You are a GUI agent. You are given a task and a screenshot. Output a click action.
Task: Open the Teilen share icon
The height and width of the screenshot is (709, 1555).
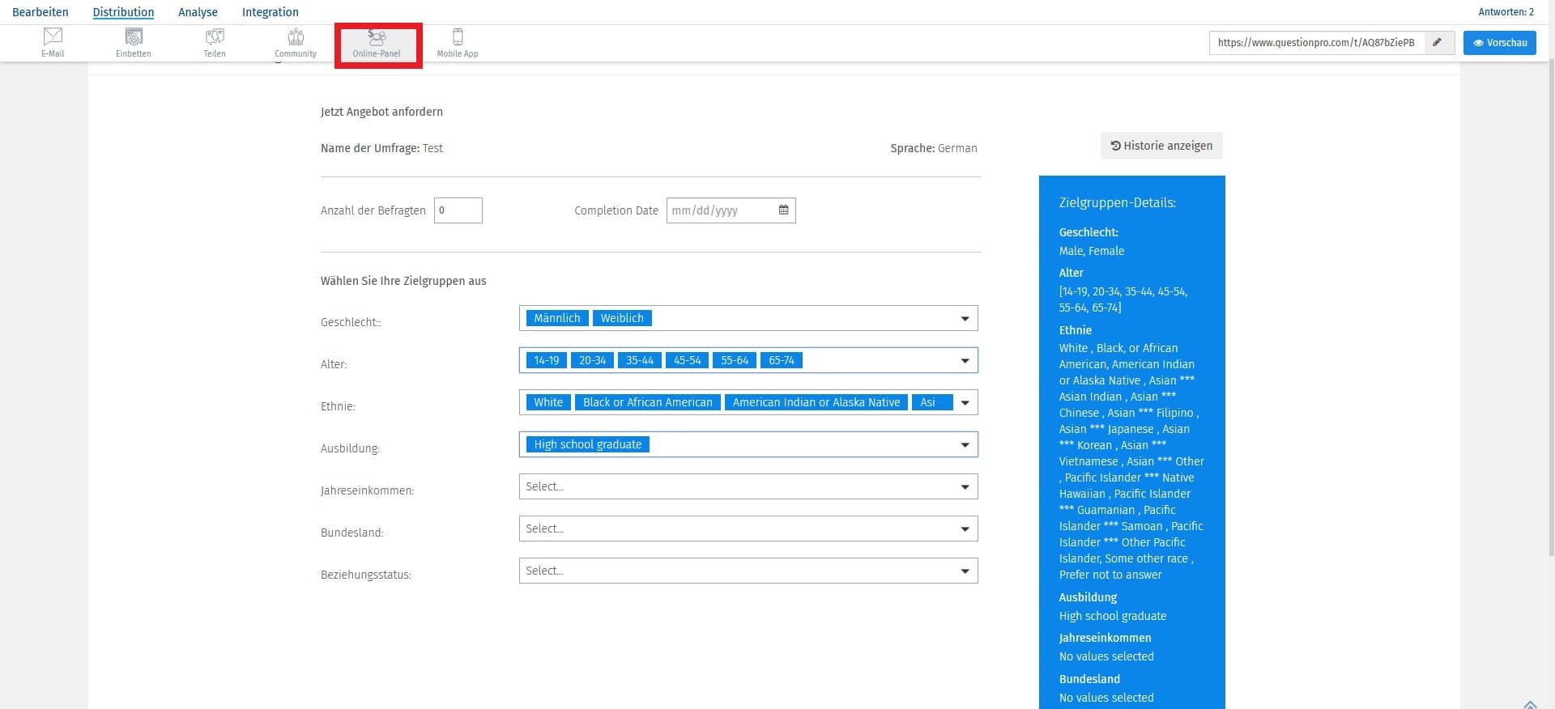215,42
